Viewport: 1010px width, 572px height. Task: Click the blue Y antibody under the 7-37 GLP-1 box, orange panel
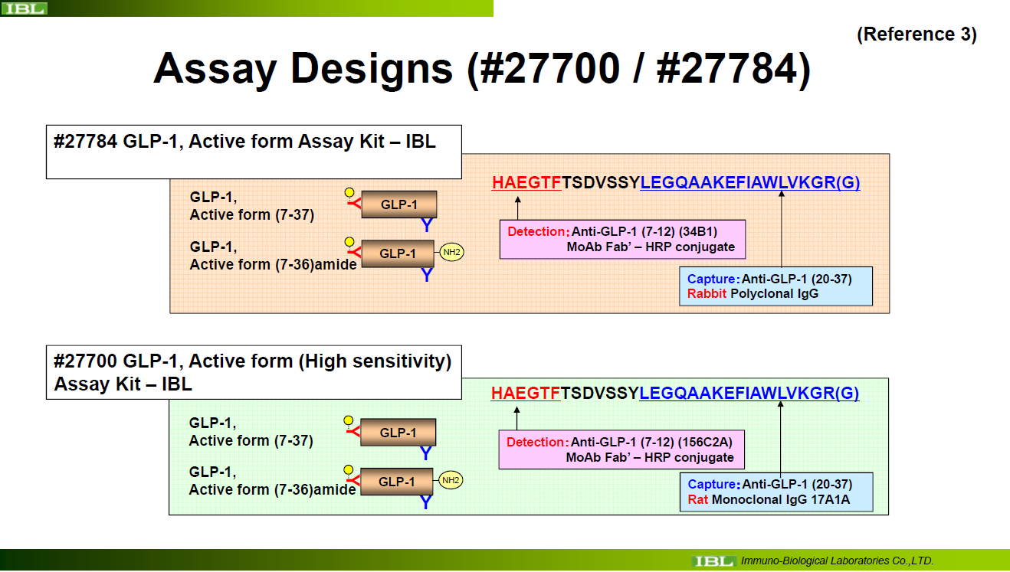(427, 226)
